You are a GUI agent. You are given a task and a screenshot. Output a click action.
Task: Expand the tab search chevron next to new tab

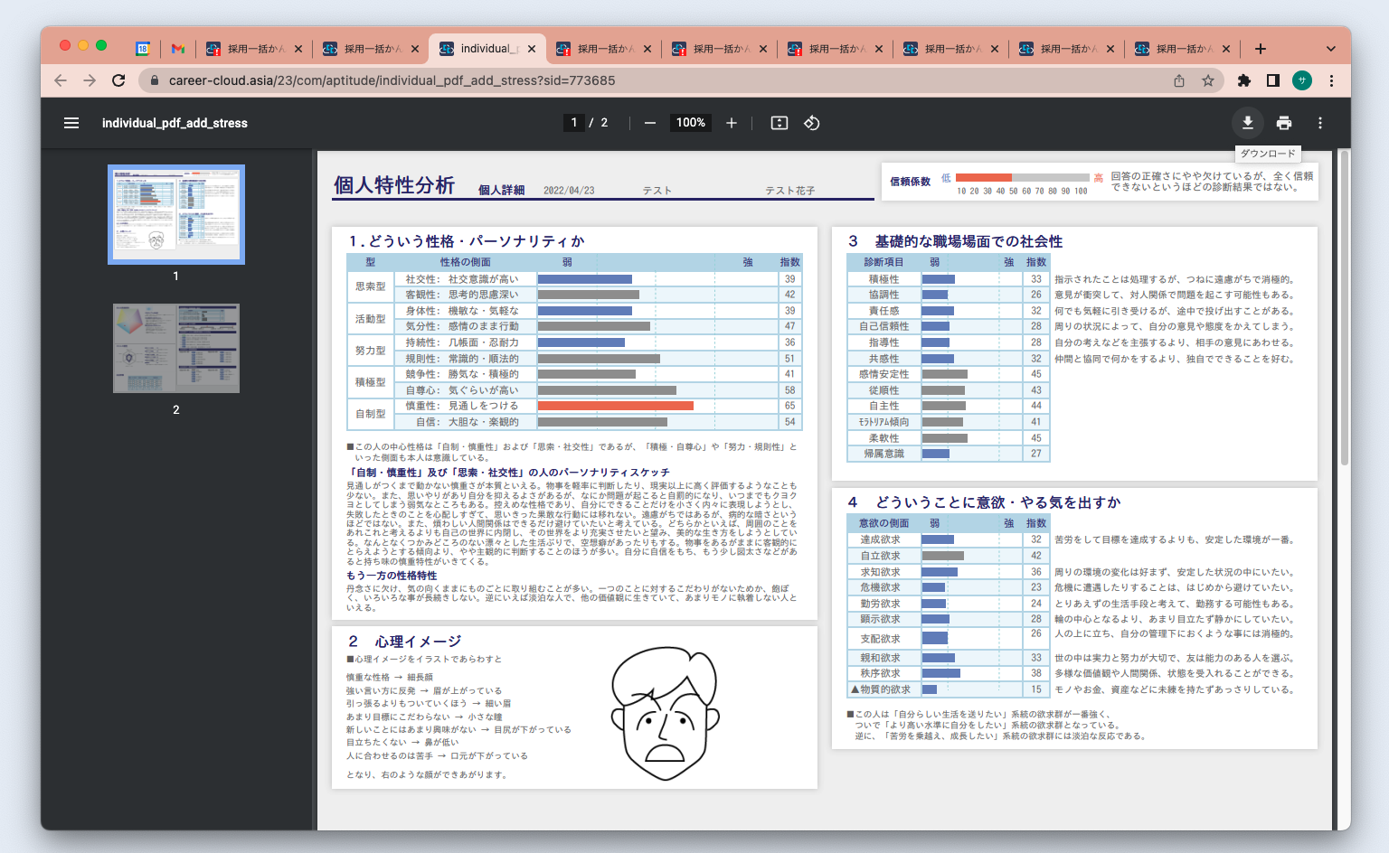tap(1330, 48)
